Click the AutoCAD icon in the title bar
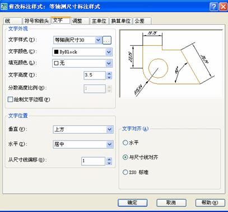This screenshot has width=228, height=212. coord(4,7)
